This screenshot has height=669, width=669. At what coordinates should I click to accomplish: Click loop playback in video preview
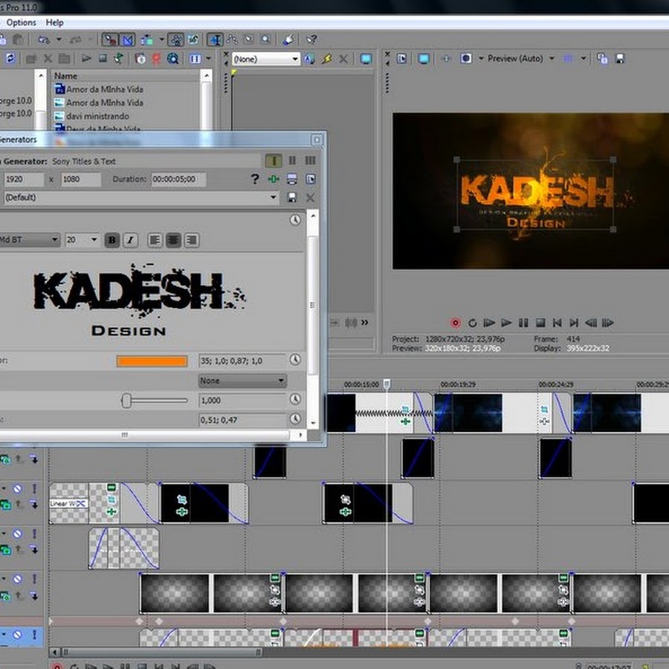(x=472, y=323)
